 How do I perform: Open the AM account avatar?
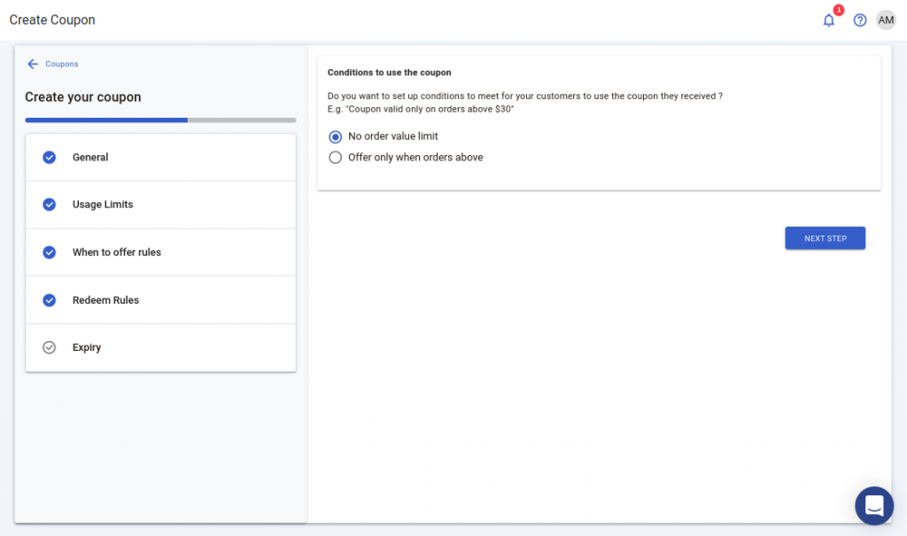tap(886, 20)
